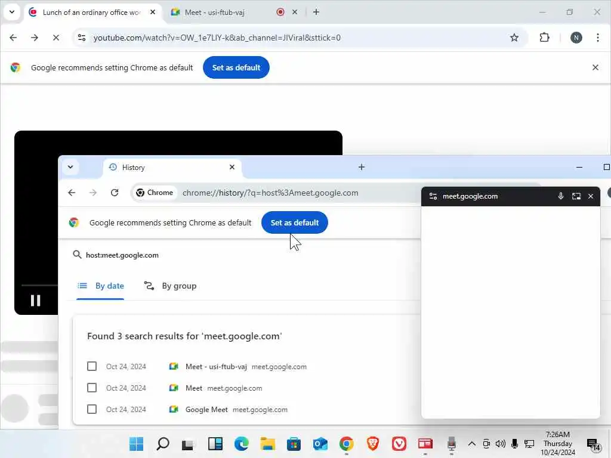The width and height of the screenshot is (611, 458).
Task: Click the Chrome site chip in History address bar
Action: tap(155, 193)
